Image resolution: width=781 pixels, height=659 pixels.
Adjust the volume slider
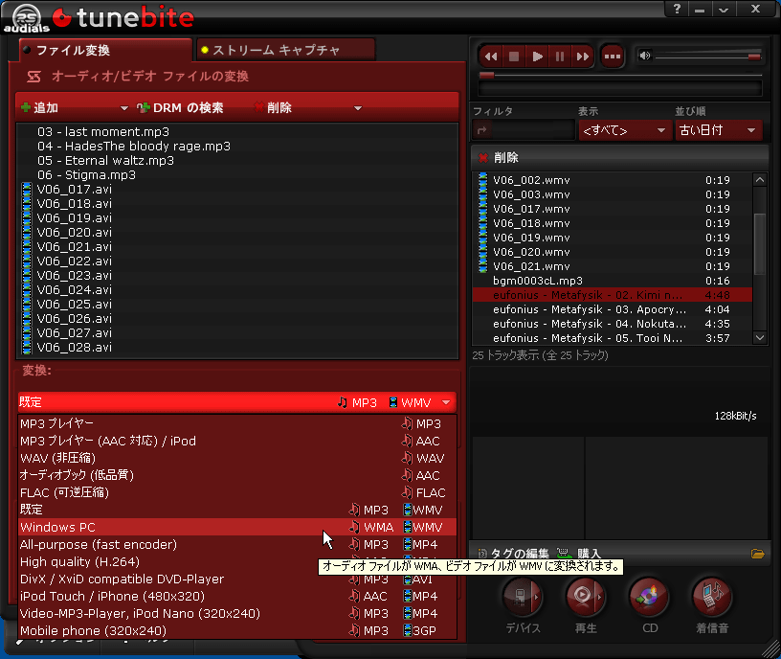pos(708,57)
